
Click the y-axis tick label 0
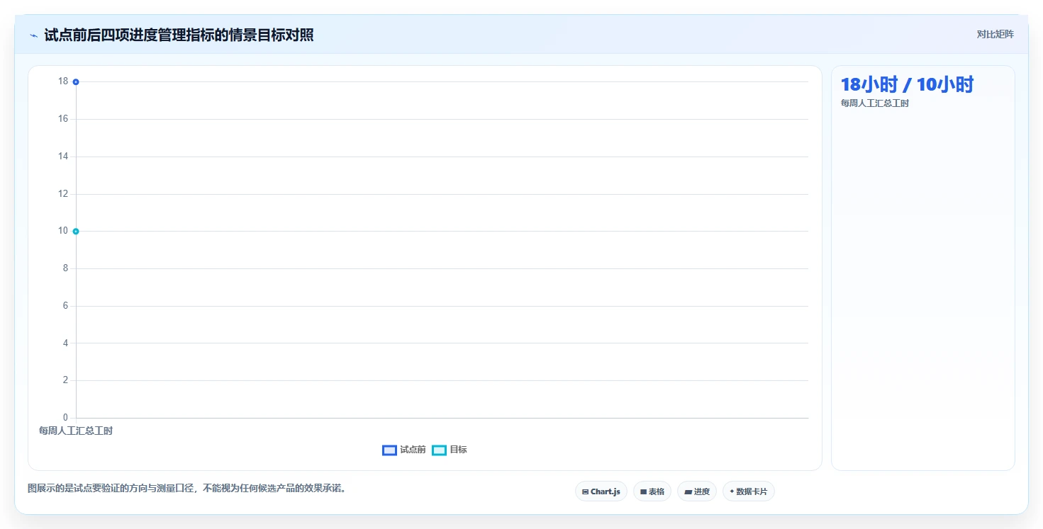pyautogui.click(x=65, y=417)
